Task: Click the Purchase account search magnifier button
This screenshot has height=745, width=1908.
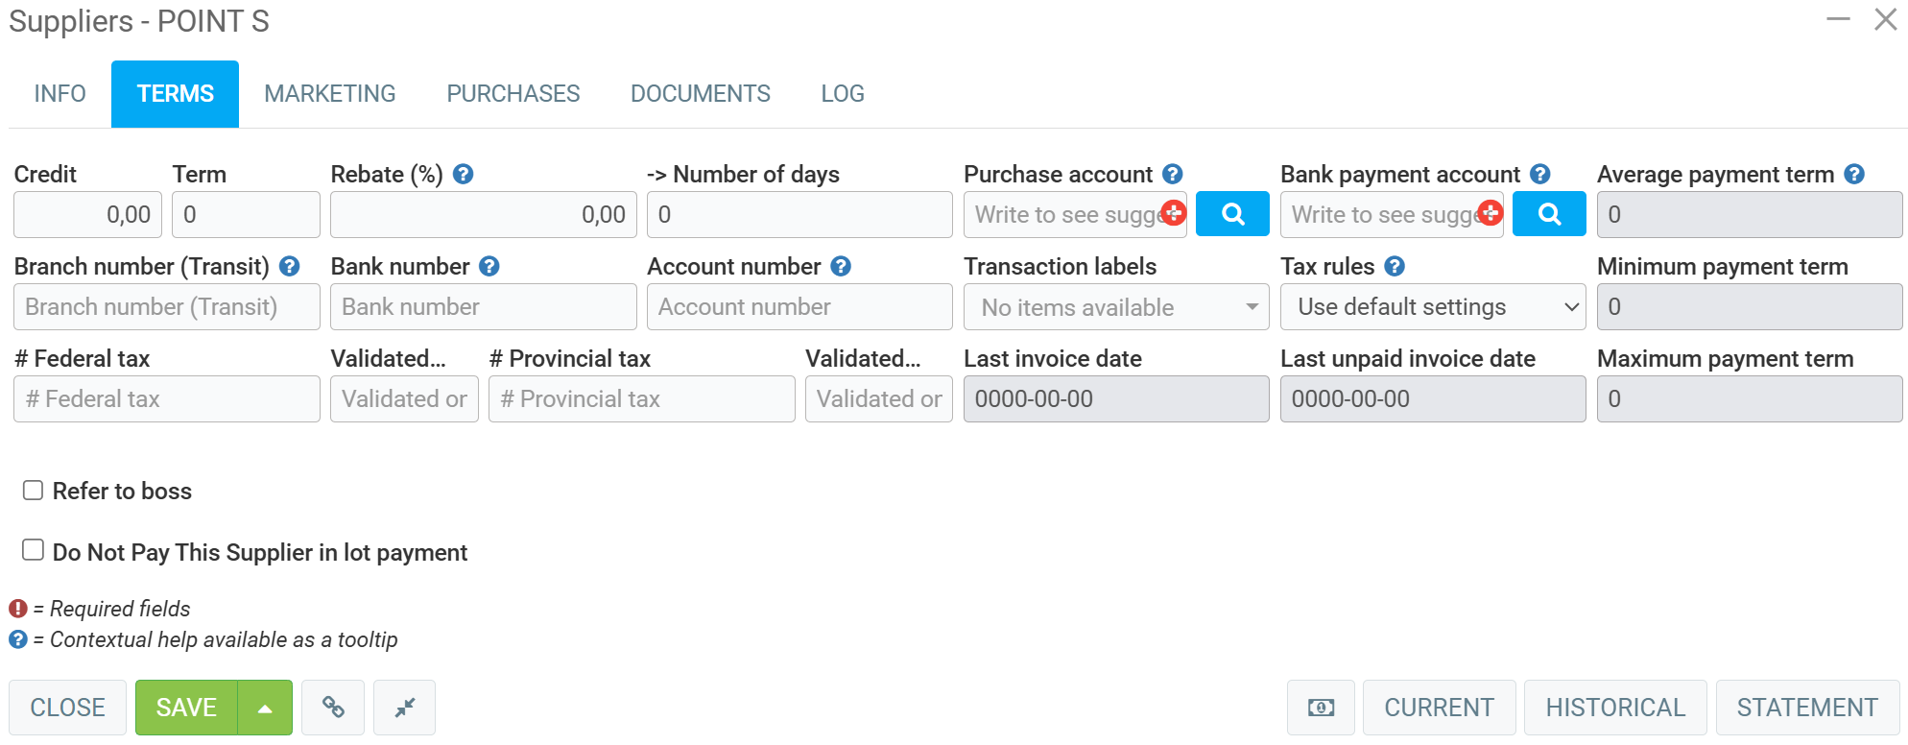Action: tap(1232, 214)
